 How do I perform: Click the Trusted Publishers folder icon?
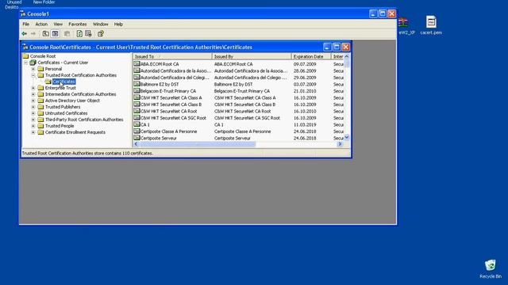point(40,107)
